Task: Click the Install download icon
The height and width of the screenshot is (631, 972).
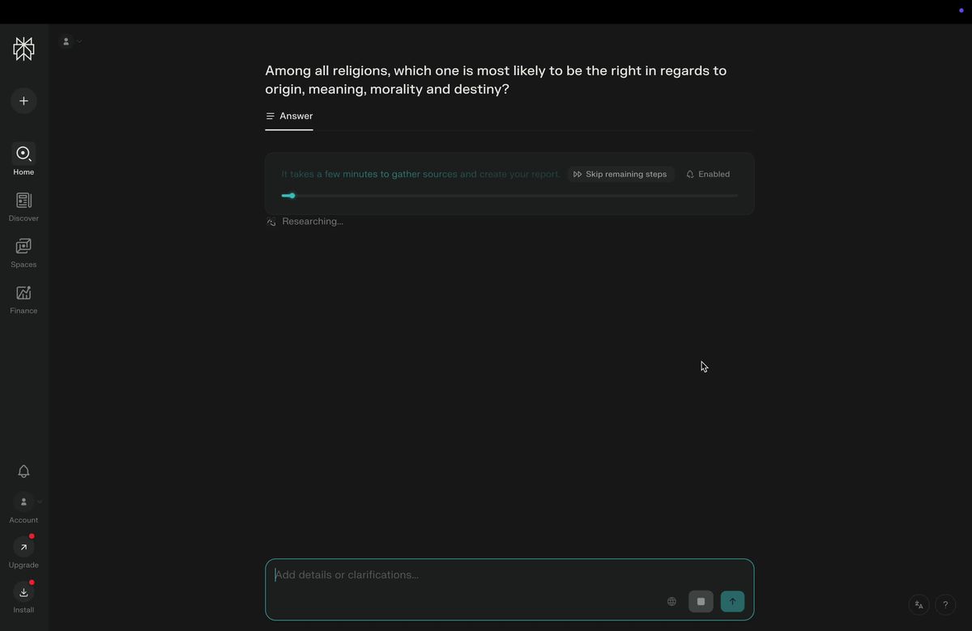Action: pyautogui.click(x=23, y=593)
